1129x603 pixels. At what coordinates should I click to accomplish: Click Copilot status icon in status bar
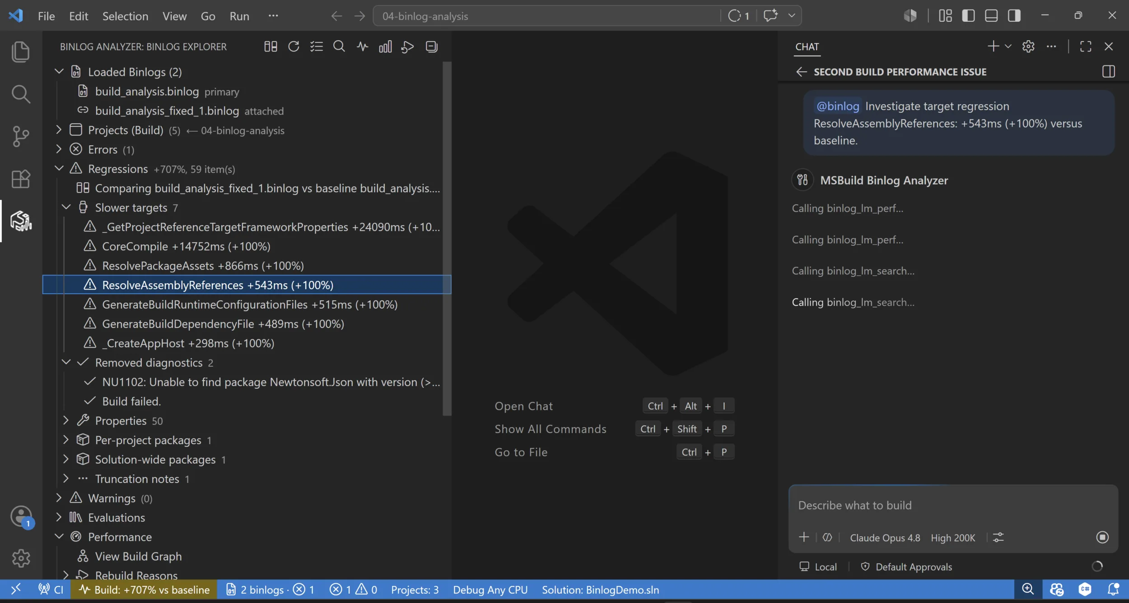point(1056,589)
